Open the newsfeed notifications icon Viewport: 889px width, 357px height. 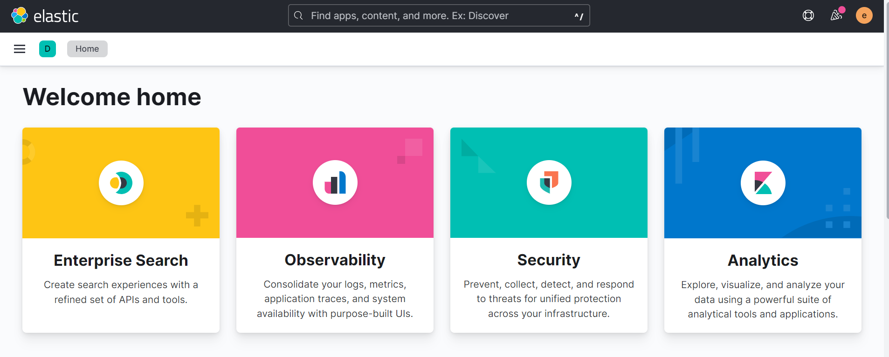tap(836, 15)
